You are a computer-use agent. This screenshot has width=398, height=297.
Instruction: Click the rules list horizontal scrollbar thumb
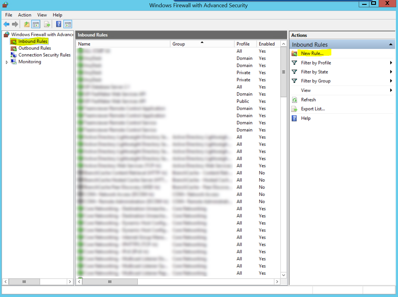[110, 282]
